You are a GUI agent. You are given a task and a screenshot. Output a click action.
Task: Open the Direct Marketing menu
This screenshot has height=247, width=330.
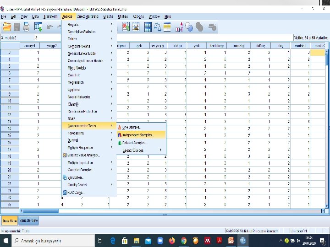pos(88,16)
